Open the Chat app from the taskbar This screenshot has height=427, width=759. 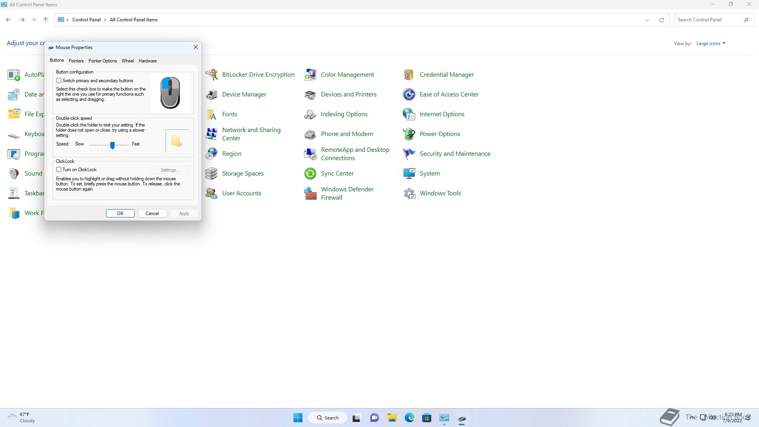pos(374,418)
